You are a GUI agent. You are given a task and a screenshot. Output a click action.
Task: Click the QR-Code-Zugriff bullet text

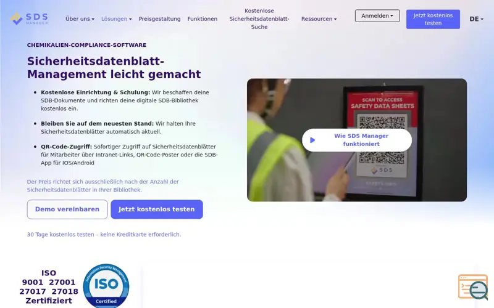pos(129,155)
